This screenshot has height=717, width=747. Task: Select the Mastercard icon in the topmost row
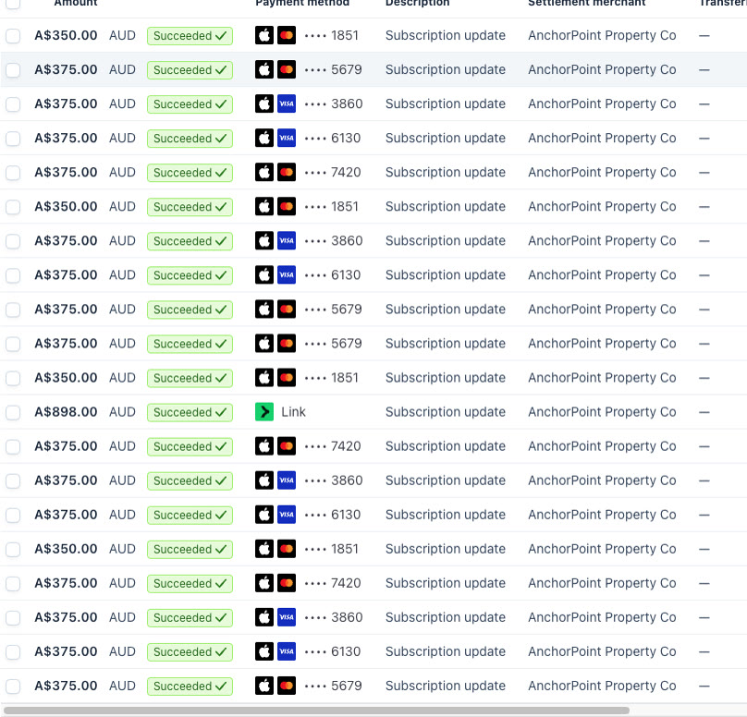click(287, 35)
